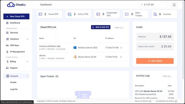Click the Open Tickets ticket icon
This screenshot has width=185, height=104.
127,14
